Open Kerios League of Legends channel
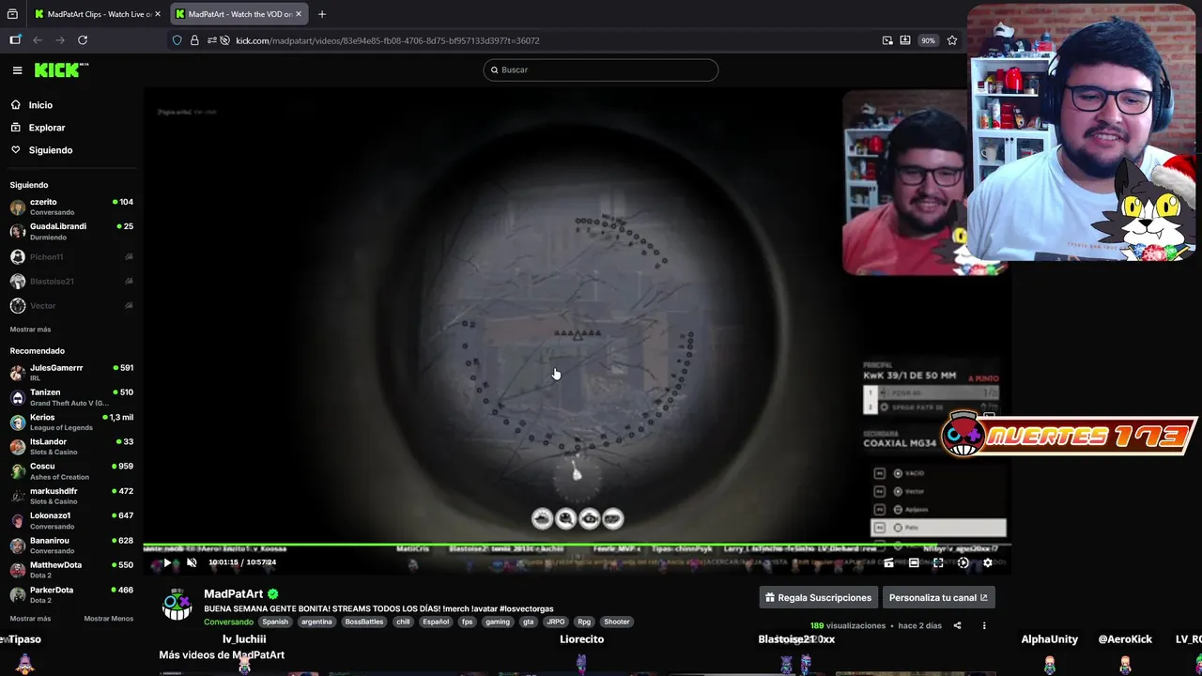Screen dimensions: 1202x676 point(71,422)
